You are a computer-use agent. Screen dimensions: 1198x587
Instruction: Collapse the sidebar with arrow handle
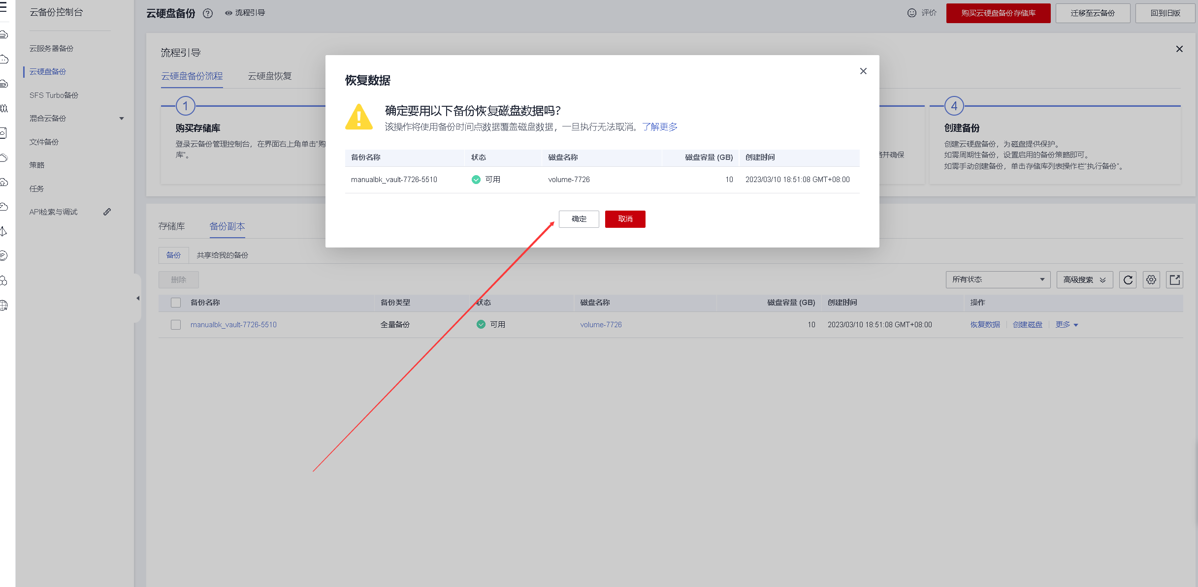point(138,298)
